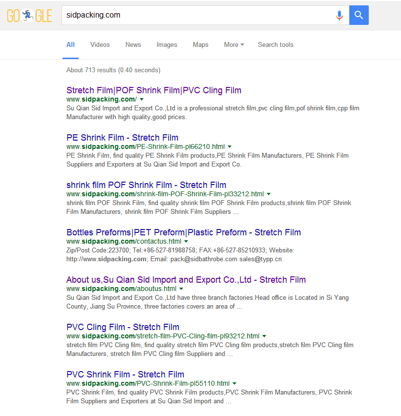The width and height of the screenshot is (401, 416).
Task: Expand the More dropdown menu
Action: point(234,44)
